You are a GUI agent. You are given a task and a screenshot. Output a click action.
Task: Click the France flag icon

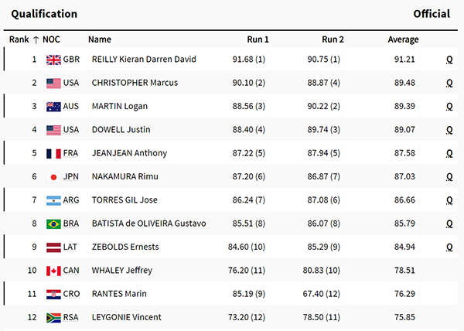[x=53, y=154]
